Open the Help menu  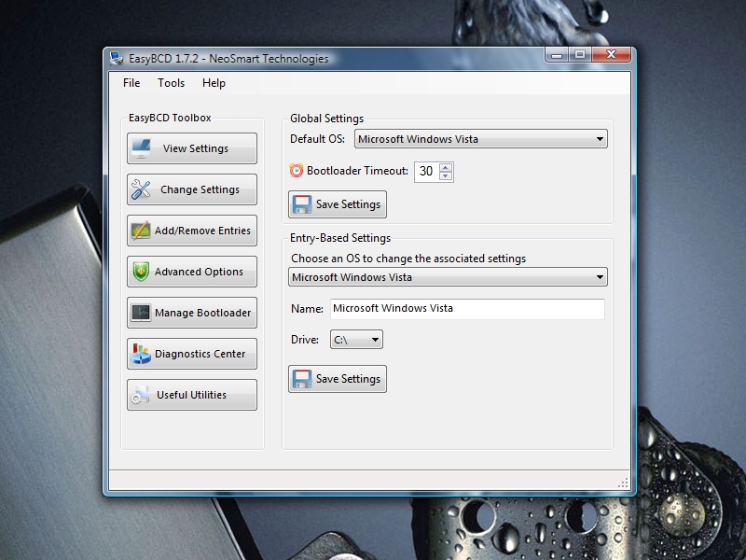pyautogui.click(x=214, y=83)
